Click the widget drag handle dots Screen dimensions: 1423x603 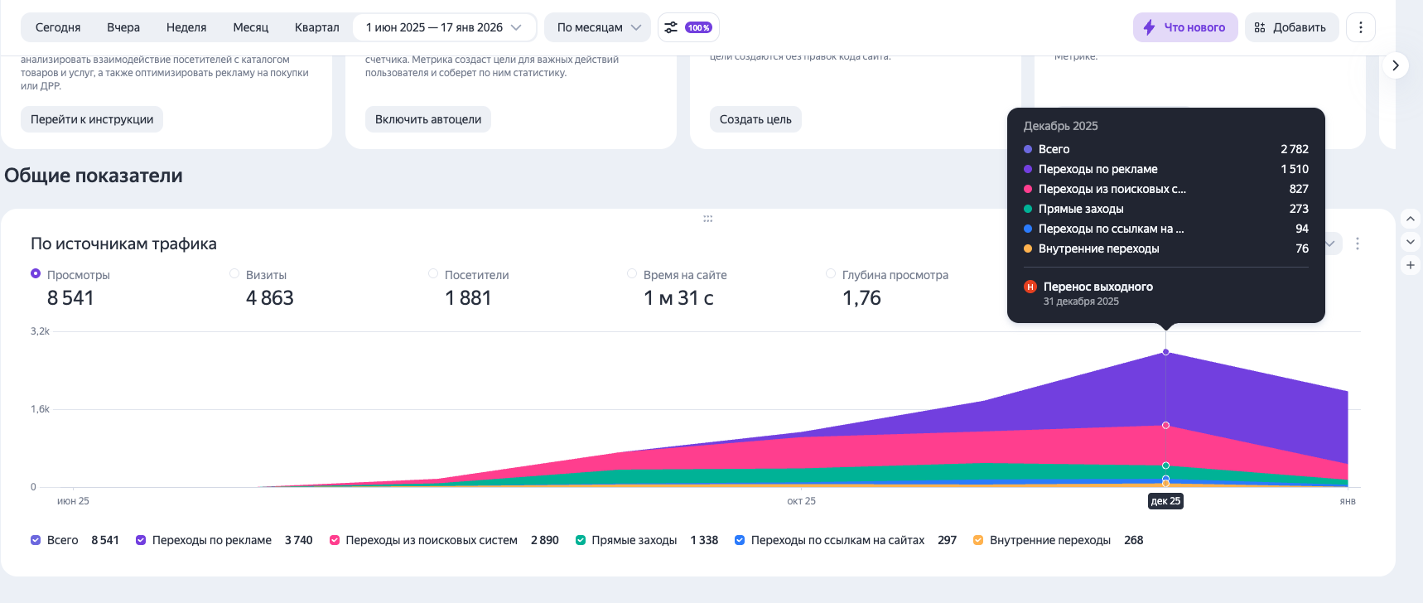(x=707, y=219)
